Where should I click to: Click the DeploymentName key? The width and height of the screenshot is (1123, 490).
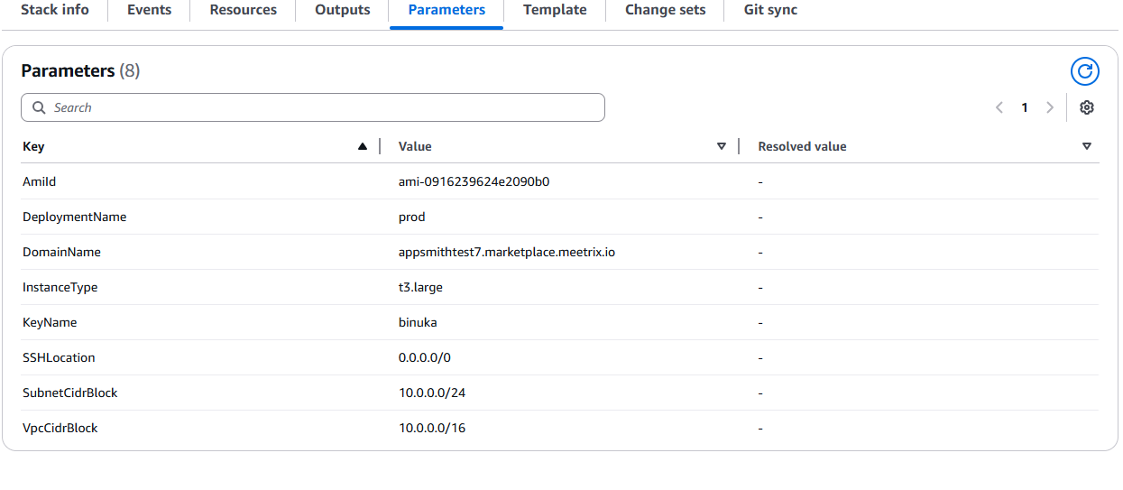click(x=75, y=217)
